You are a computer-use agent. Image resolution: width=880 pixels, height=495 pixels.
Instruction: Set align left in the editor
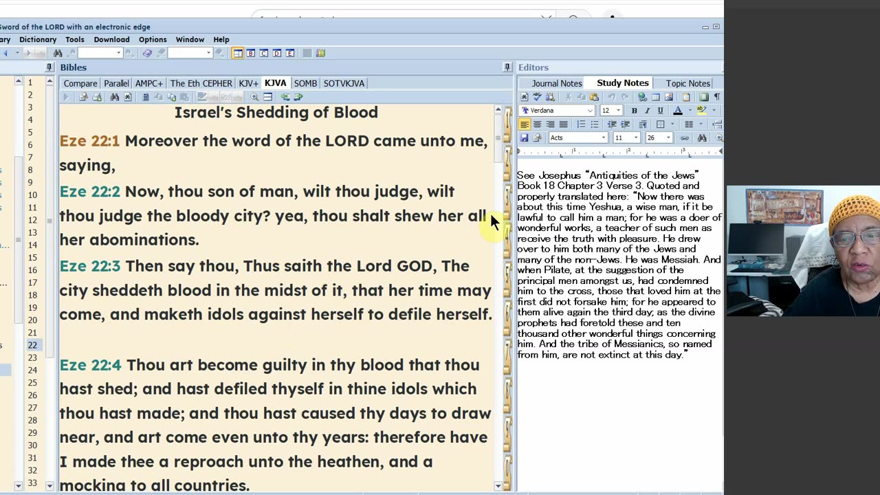525,124
